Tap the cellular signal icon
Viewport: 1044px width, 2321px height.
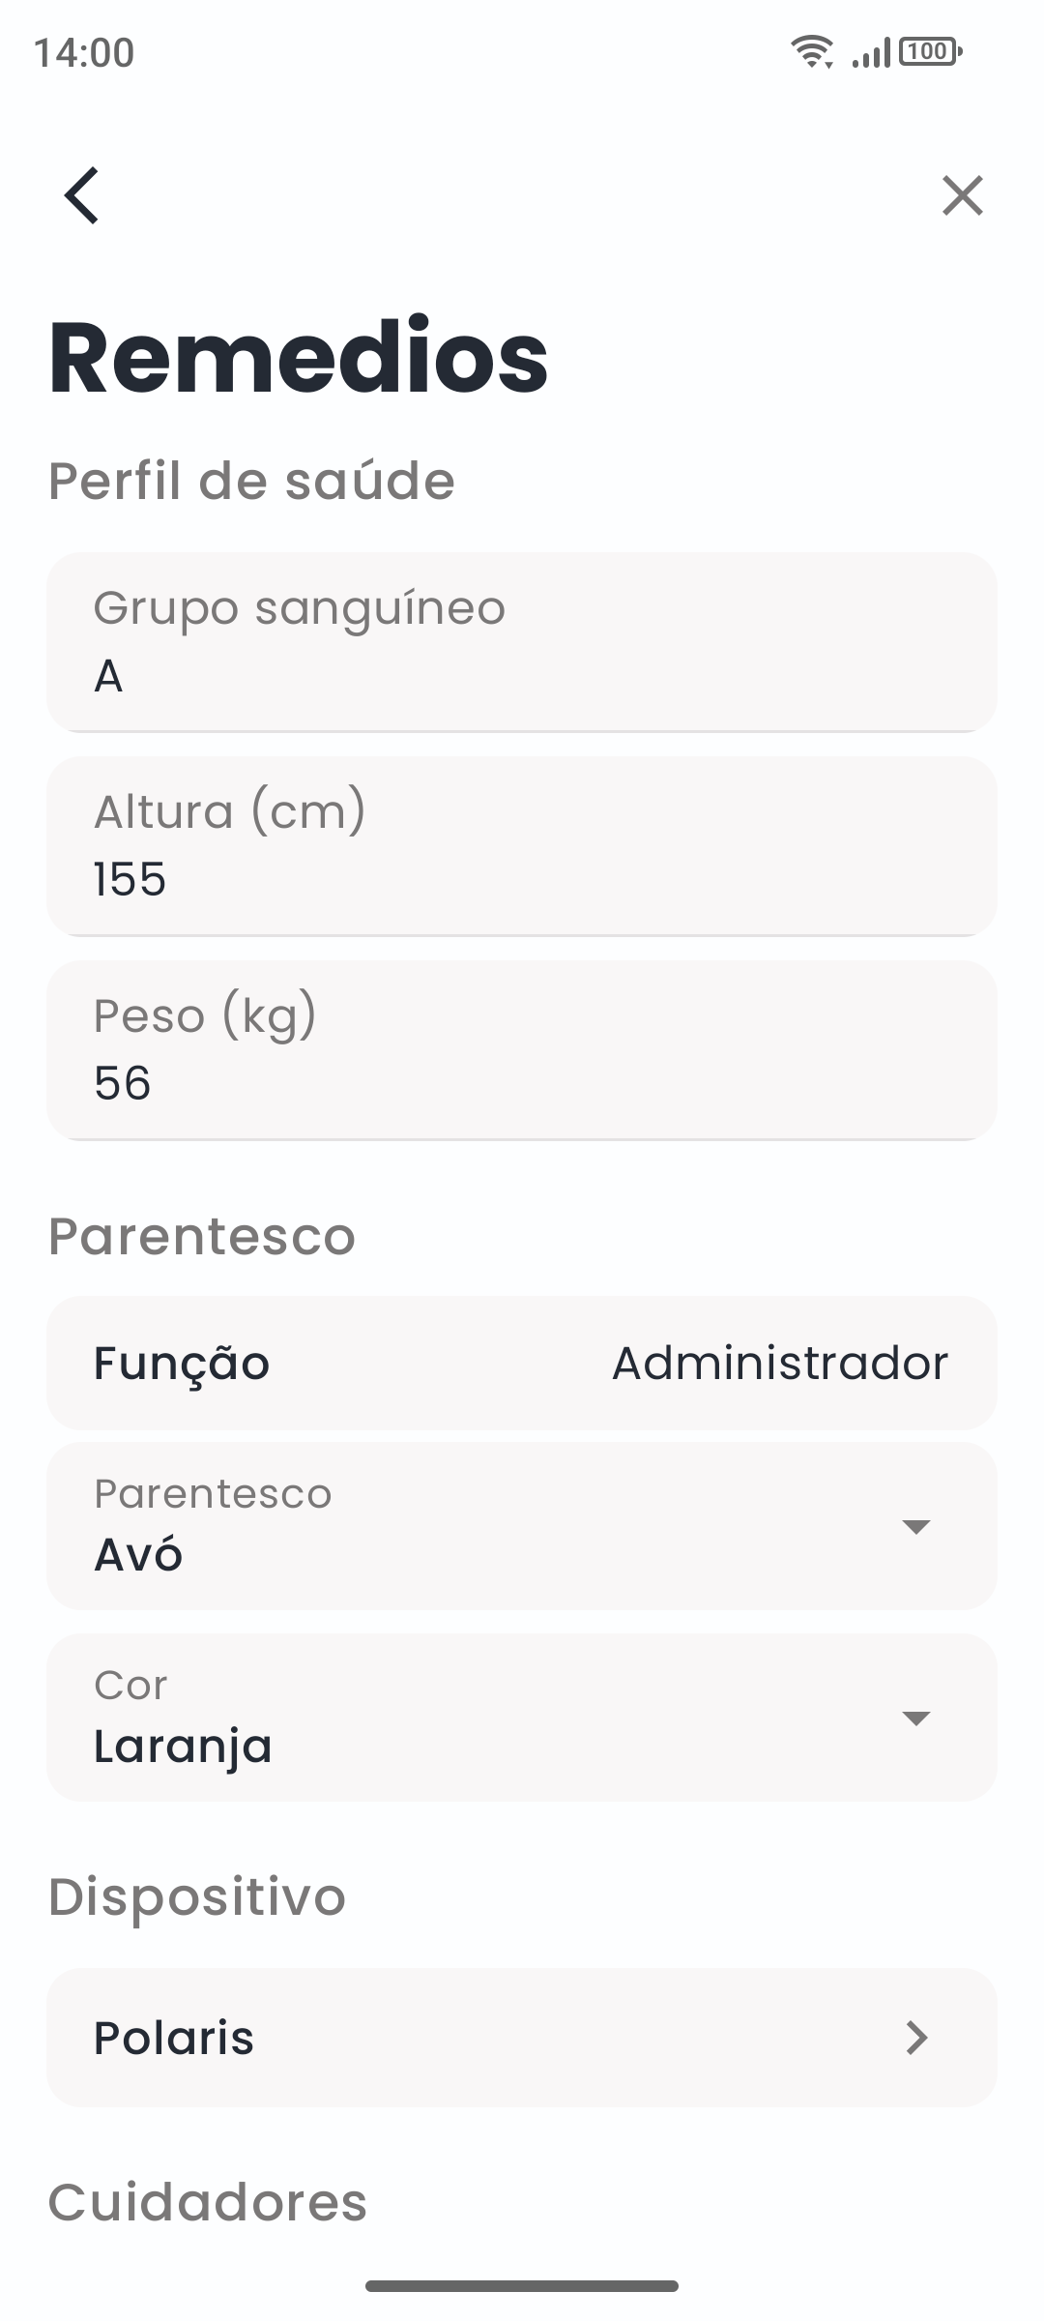(x=871, y=52)
